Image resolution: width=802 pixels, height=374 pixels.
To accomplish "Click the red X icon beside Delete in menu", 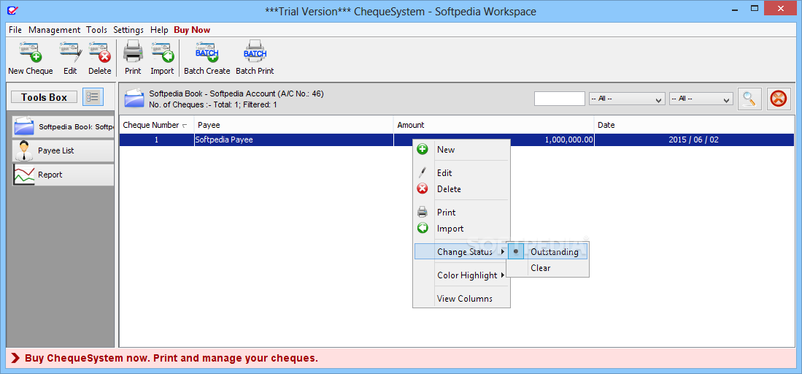I will 423,189.
